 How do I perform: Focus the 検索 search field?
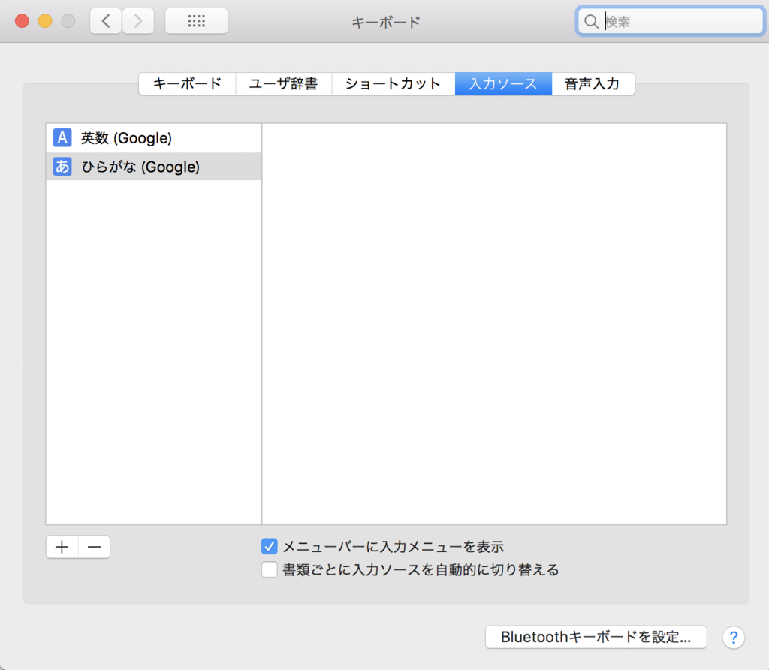(670, 22)
